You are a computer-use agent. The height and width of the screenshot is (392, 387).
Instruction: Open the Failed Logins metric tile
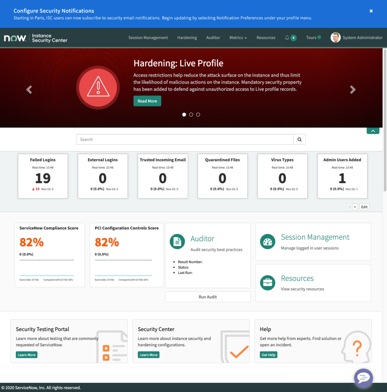click(x=43, y=176)
